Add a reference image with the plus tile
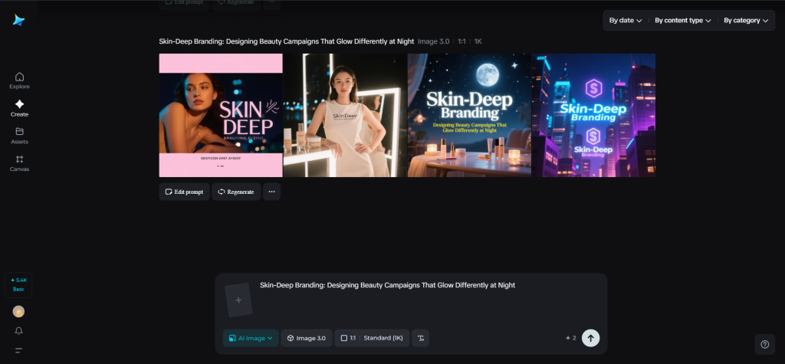This screenshot has height=364, width=785. coord(238,300)
